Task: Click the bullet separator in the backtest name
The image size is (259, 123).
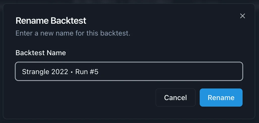Action: (x=72, y=72)
